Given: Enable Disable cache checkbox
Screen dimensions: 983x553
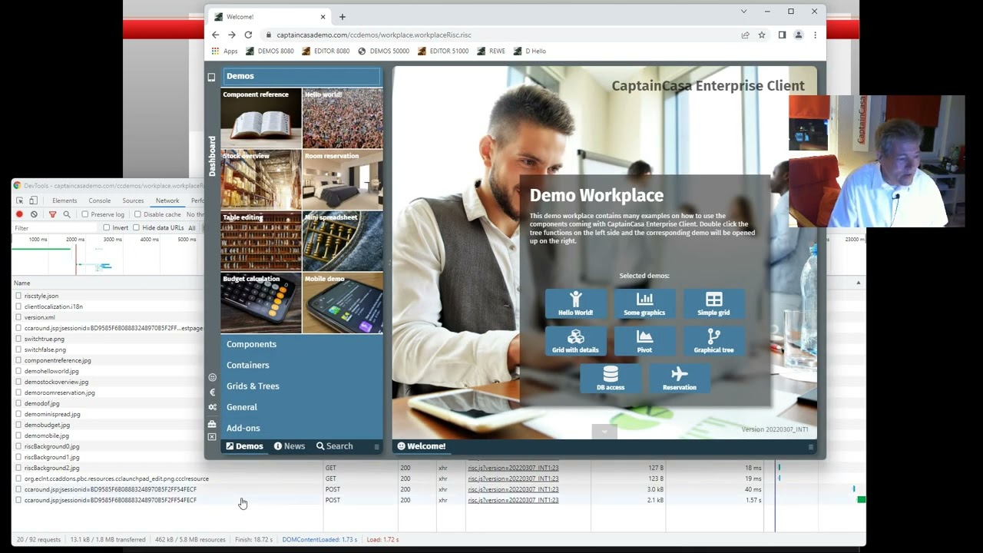Looking at the screenshot, I should pyautogui.click(x=137, y=214).
